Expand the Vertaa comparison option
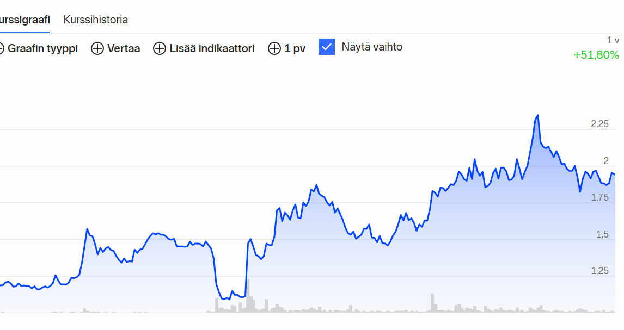 click(115, 48)
